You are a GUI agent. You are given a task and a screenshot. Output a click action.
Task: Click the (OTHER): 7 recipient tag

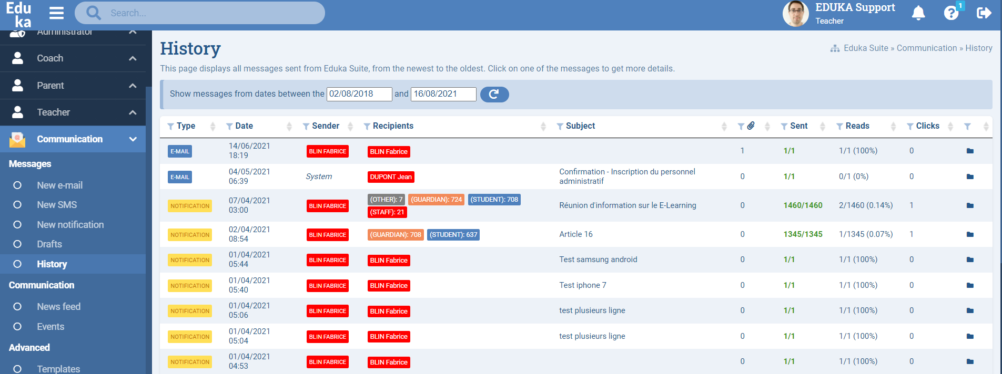point(386,200)
